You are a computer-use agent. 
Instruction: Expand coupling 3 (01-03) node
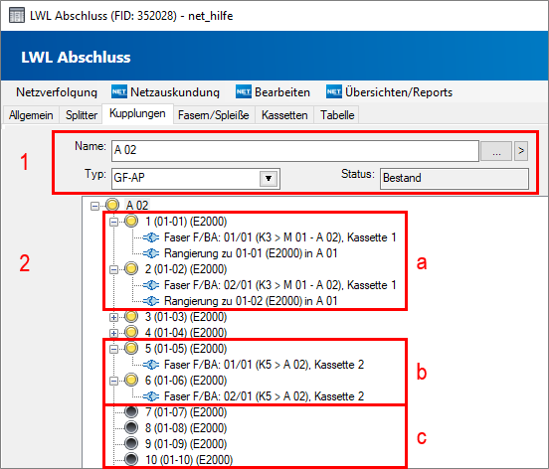113,317
